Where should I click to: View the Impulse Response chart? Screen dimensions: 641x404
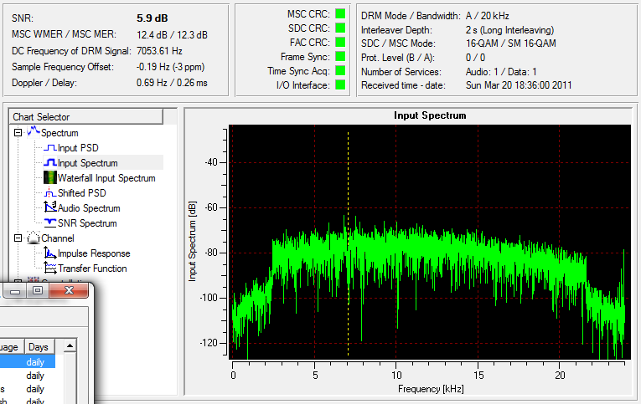(x=93, y=253)
